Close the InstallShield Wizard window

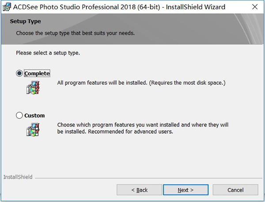click(255, 7)
